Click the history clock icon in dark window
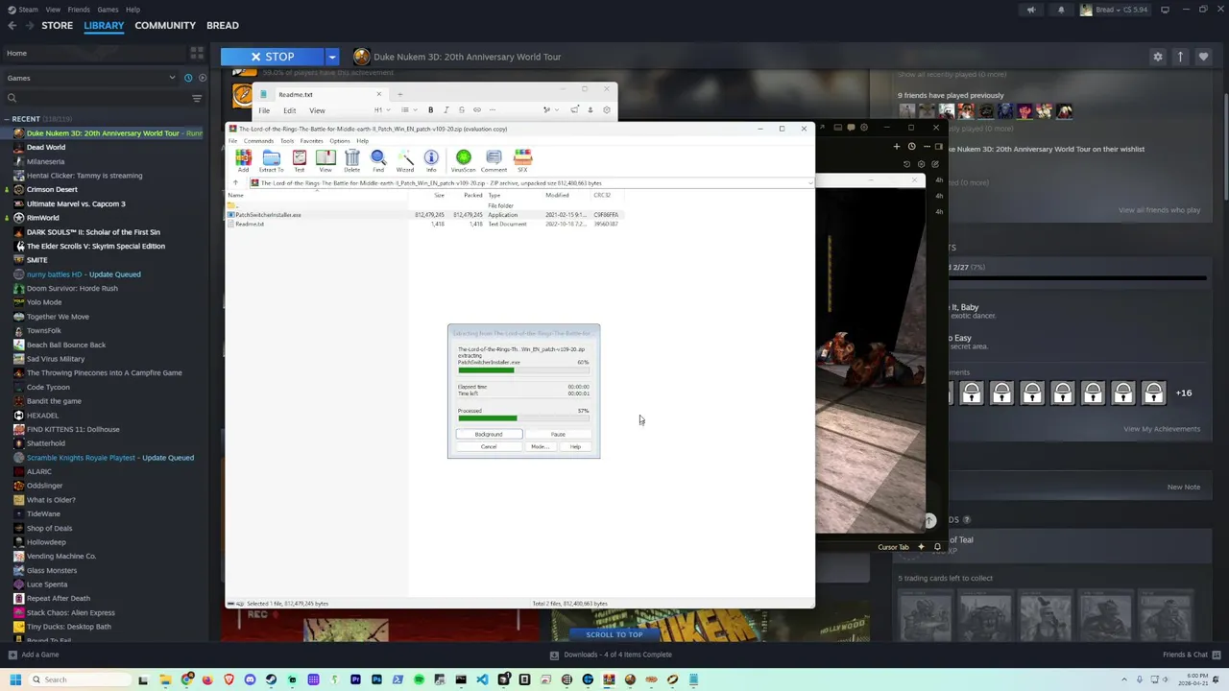This screenshot has height=691, width=1229. tap(912, 147)
